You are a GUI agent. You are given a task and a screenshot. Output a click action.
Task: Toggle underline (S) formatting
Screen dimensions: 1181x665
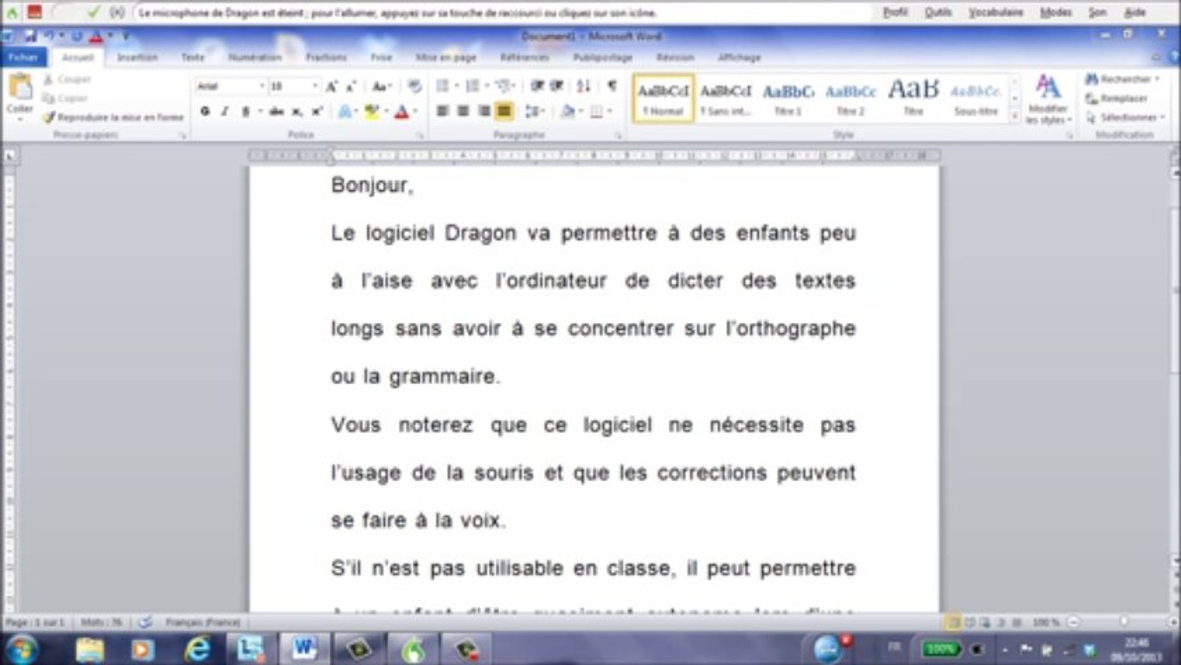pos(246,111)
